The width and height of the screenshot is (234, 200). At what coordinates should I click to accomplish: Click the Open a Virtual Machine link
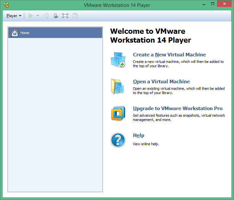[x=161, y=82]
